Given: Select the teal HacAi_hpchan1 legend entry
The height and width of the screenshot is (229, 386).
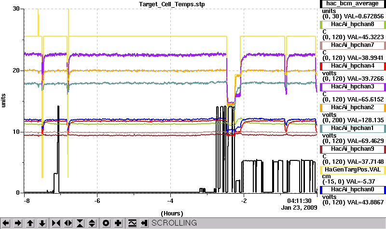Looking at the screenshot, I should pos(353,129).
